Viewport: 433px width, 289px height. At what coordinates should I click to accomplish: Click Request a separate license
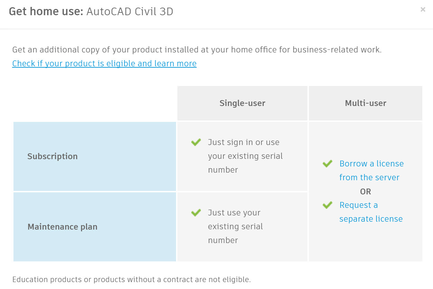(x=371, y=212)
